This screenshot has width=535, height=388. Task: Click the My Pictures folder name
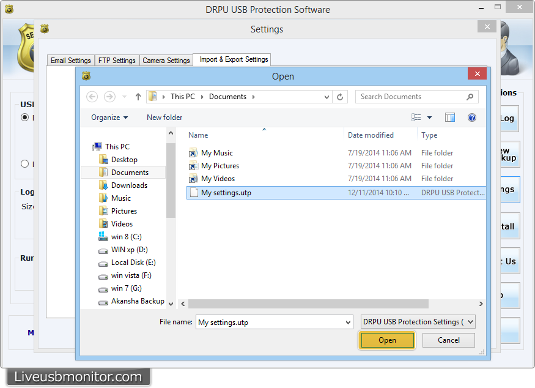coord(220,166)
